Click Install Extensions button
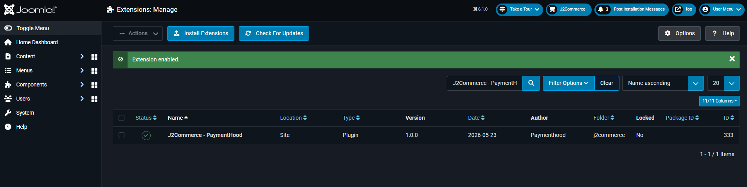747x187 pixels. click(201, 33)
